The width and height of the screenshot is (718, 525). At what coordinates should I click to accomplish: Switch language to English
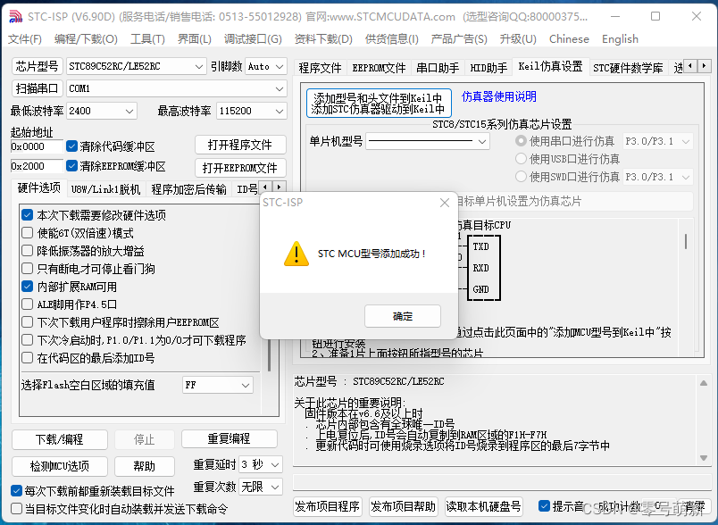click(x=620, y=39)
